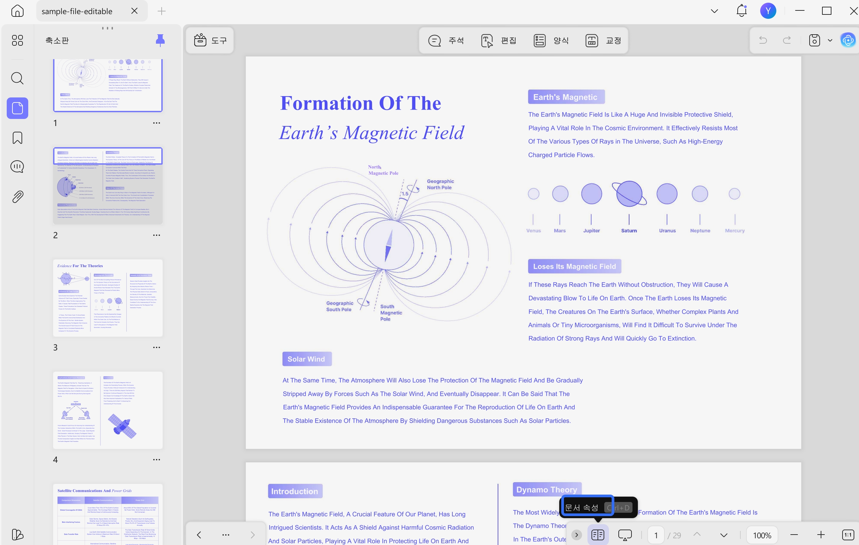Click the Jupiter planet label
This screenshot has height=545, width=859.
tap(591, 230)
